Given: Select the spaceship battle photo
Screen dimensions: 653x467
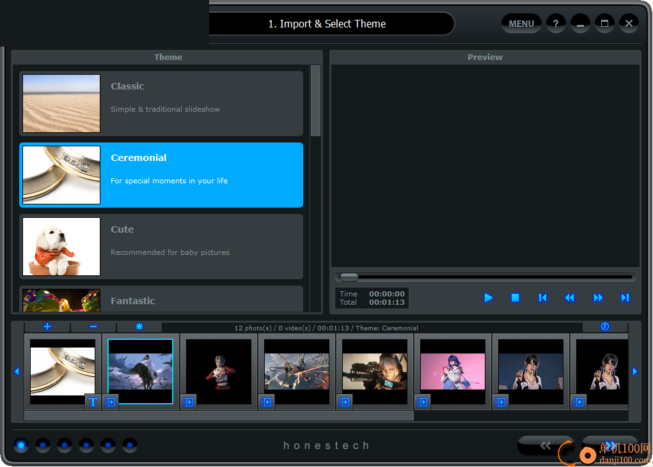Looking at the screenshot, I should [297, 371].
